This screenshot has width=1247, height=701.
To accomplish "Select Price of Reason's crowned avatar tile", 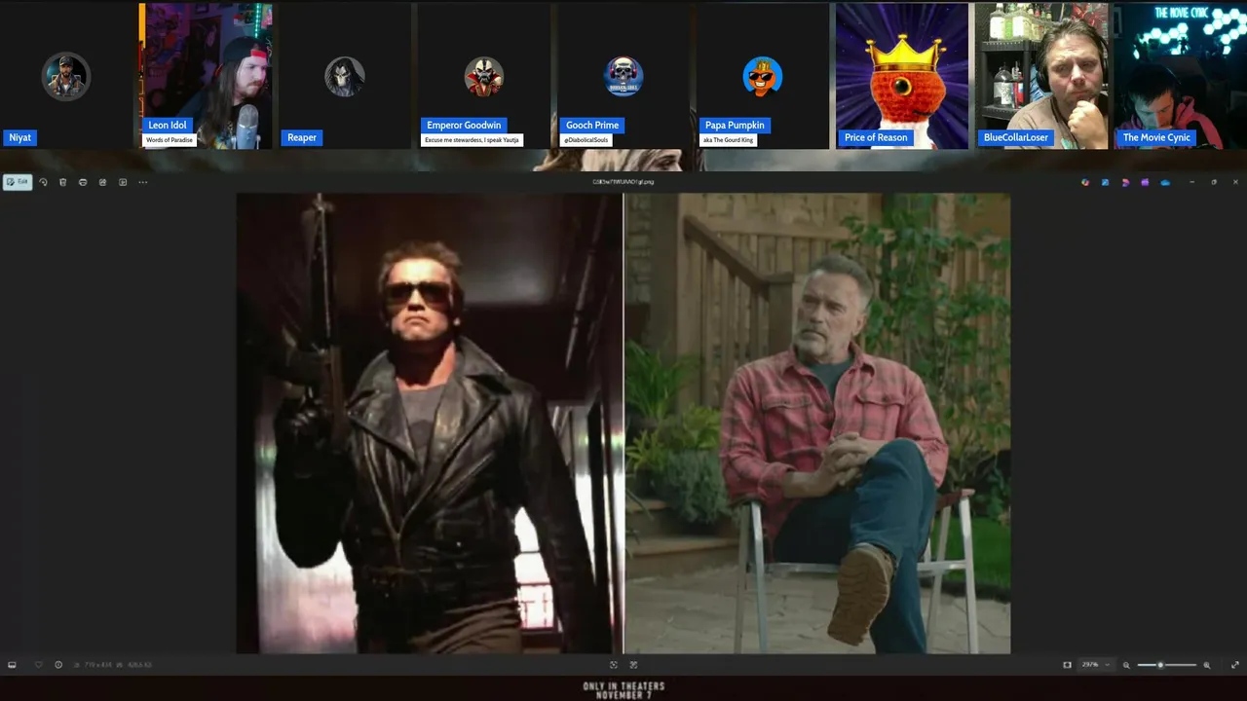I will click(902, 76).
